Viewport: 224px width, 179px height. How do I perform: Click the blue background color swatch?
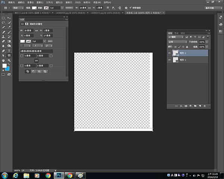tap(7, 68)
